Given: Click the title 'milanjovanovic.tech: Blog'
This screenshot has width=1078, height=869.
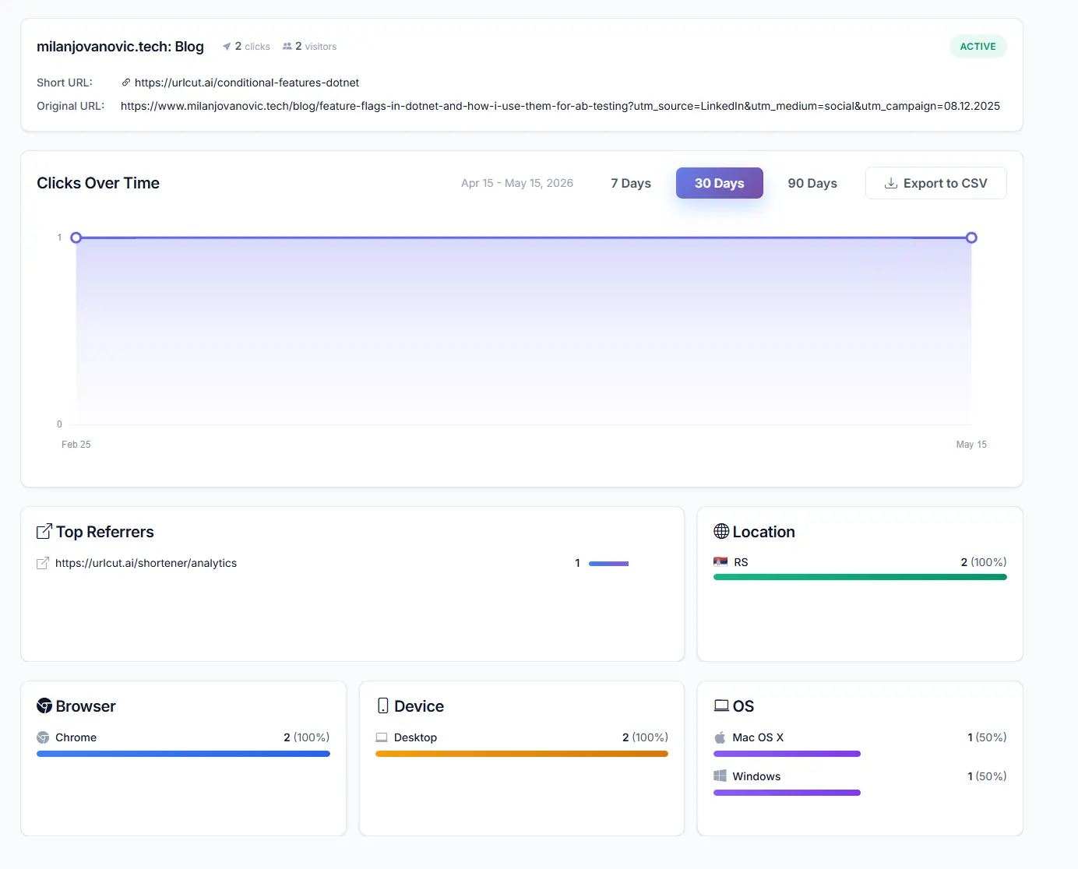Looking at the screenshot, I should (x=120, y=47).
